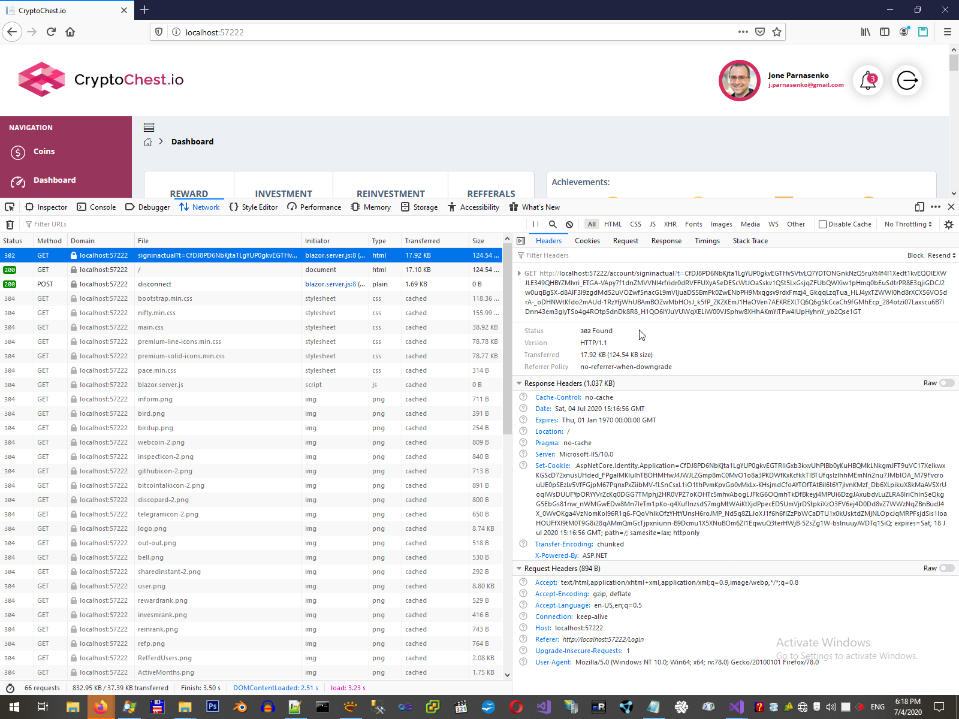The width and height of the screenshot is (959, 719).
Task: Filter requests by CSS type
Action: point(635,224)
